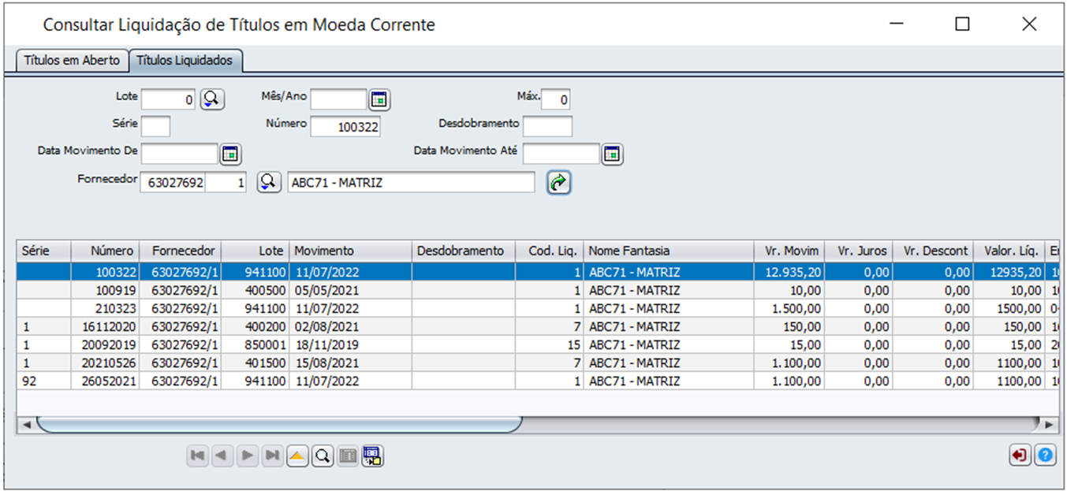Click the Nome Fantasia column header
The image size is (1067, 491).
(x=669, y=251)
